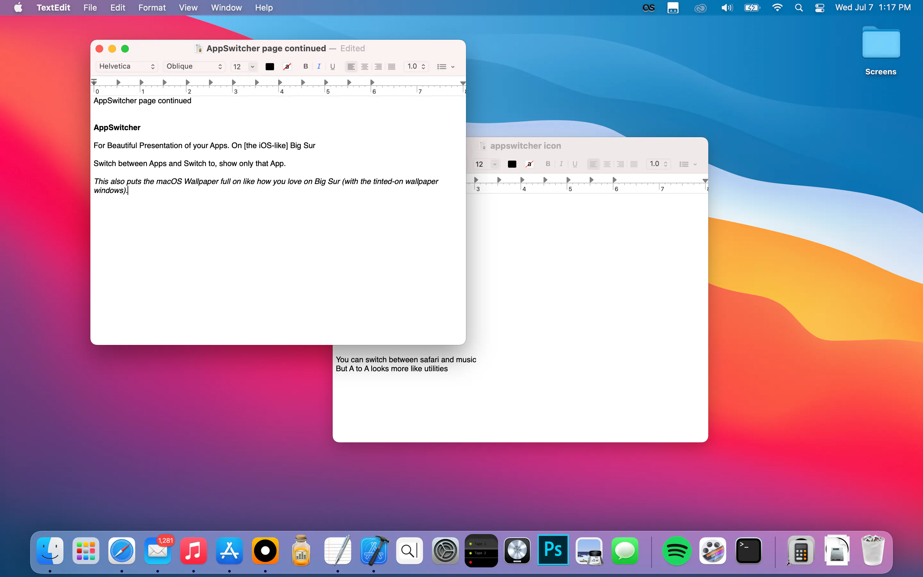Open the Help menu
Image resolution: width=923 pixels, height=577 pixels.
click(263, 8)
